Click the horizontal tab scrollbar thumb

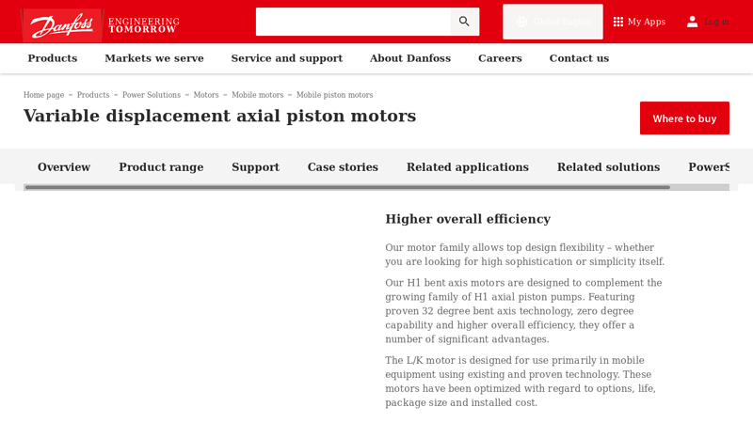[347, 187]
